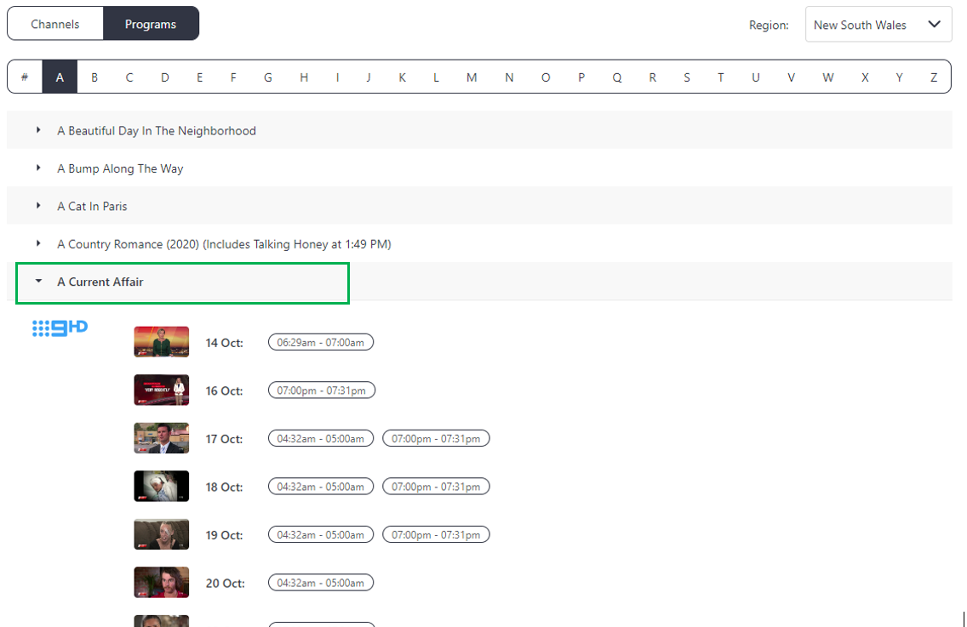Open A Cat In Paris title
This screenshot has height=627, width=967.
92,206
